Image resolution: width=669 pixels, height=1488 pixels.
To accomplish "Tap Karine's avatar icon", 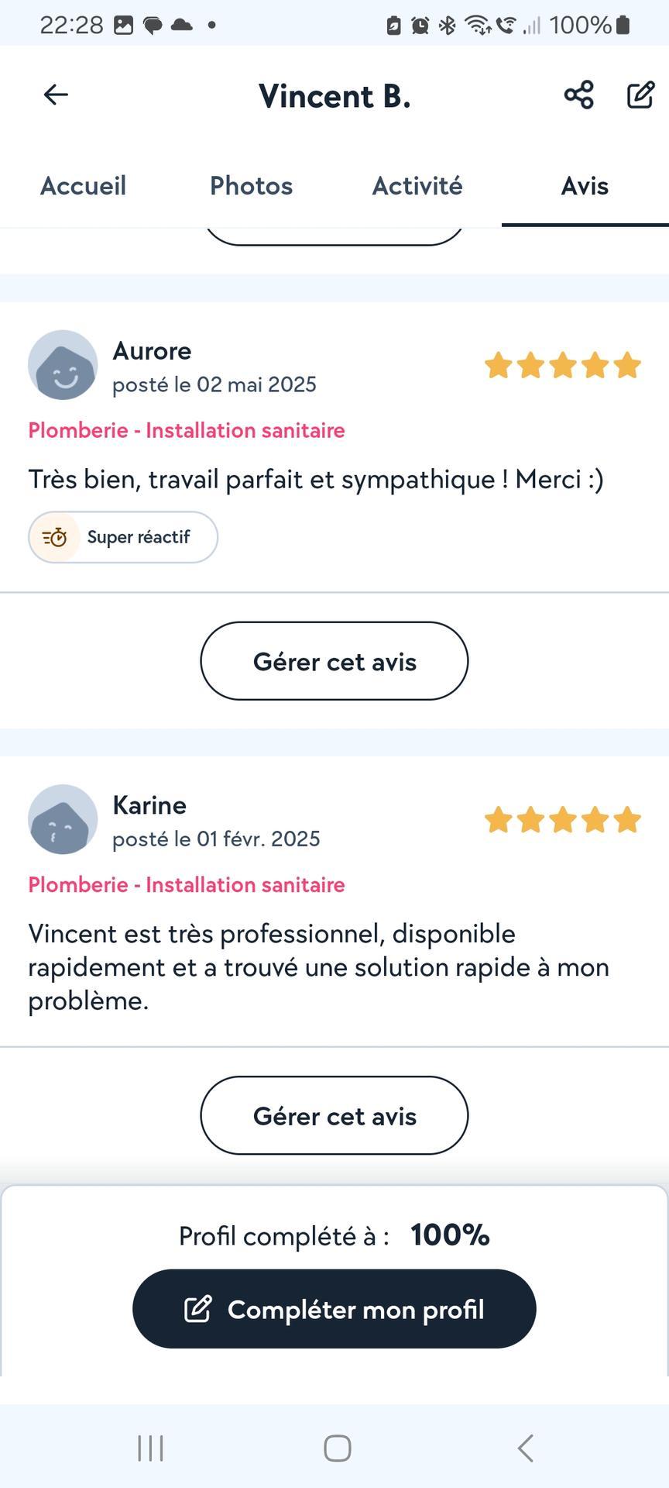I will 63,819.
